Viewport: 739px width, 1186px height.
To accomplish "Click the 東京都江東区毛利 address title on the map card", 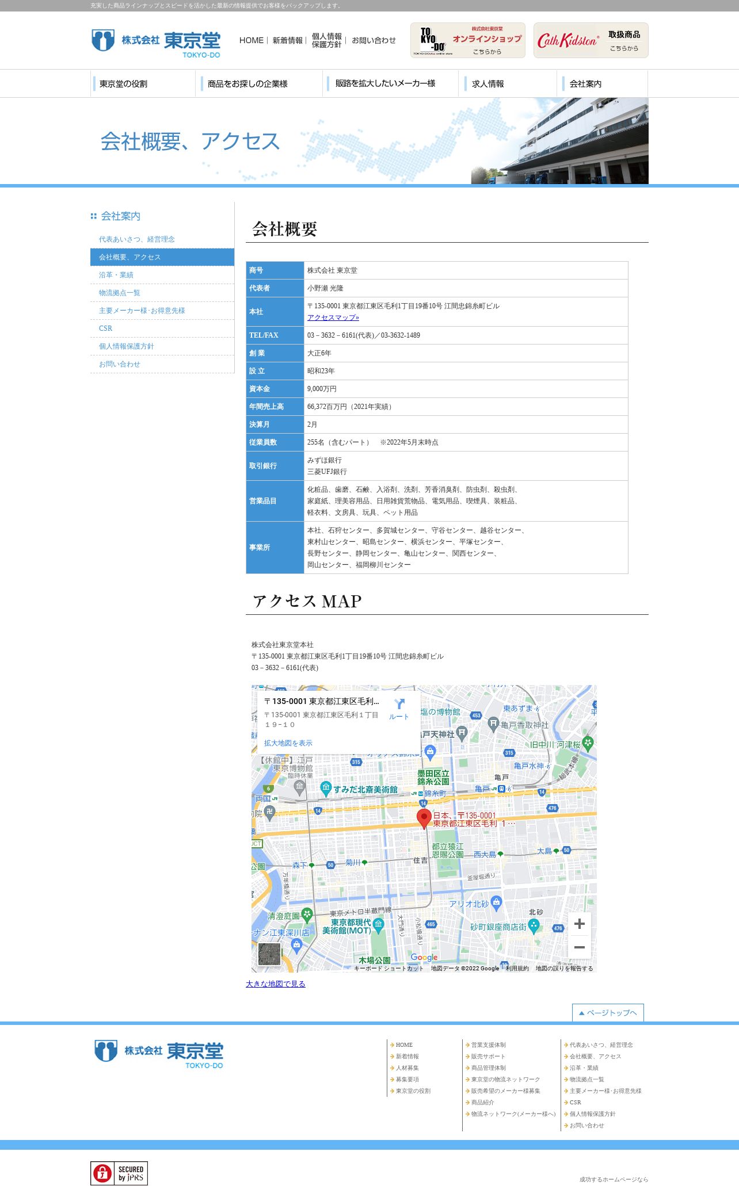I will point(322,702).
